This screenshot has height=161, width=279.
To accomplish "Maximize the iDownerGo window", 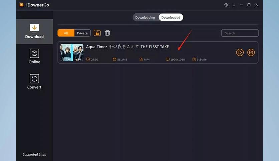I will (x=249, y=5).
